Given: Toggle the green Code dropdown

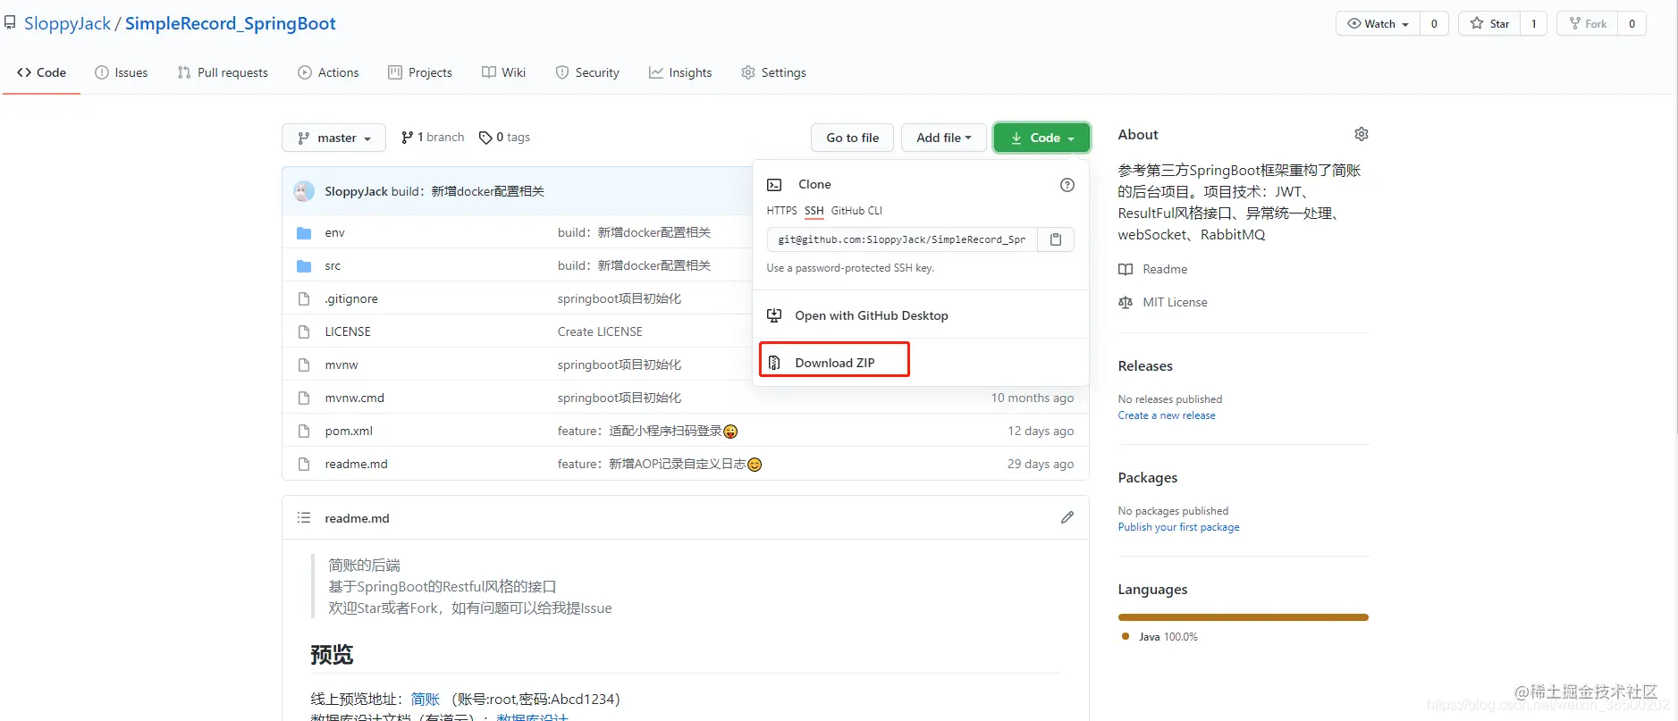Looking at the screenshot, I should (1041, 138).
